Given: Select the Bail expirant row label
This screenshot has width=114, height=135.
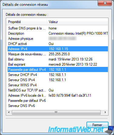Looking at the screenshot, I should point(17,64).
